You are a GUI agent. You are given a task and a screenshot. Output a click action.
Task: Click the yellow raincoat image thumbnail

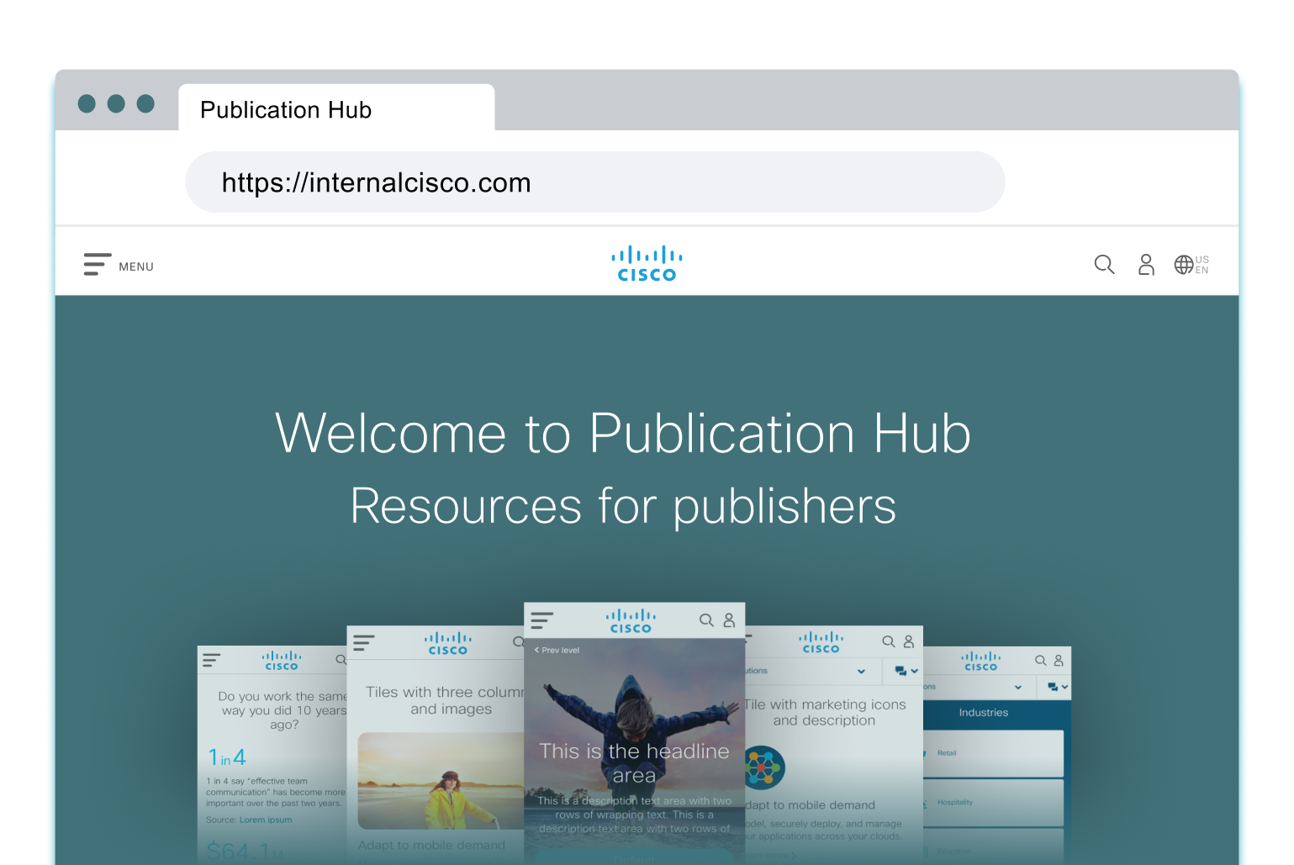441,781
